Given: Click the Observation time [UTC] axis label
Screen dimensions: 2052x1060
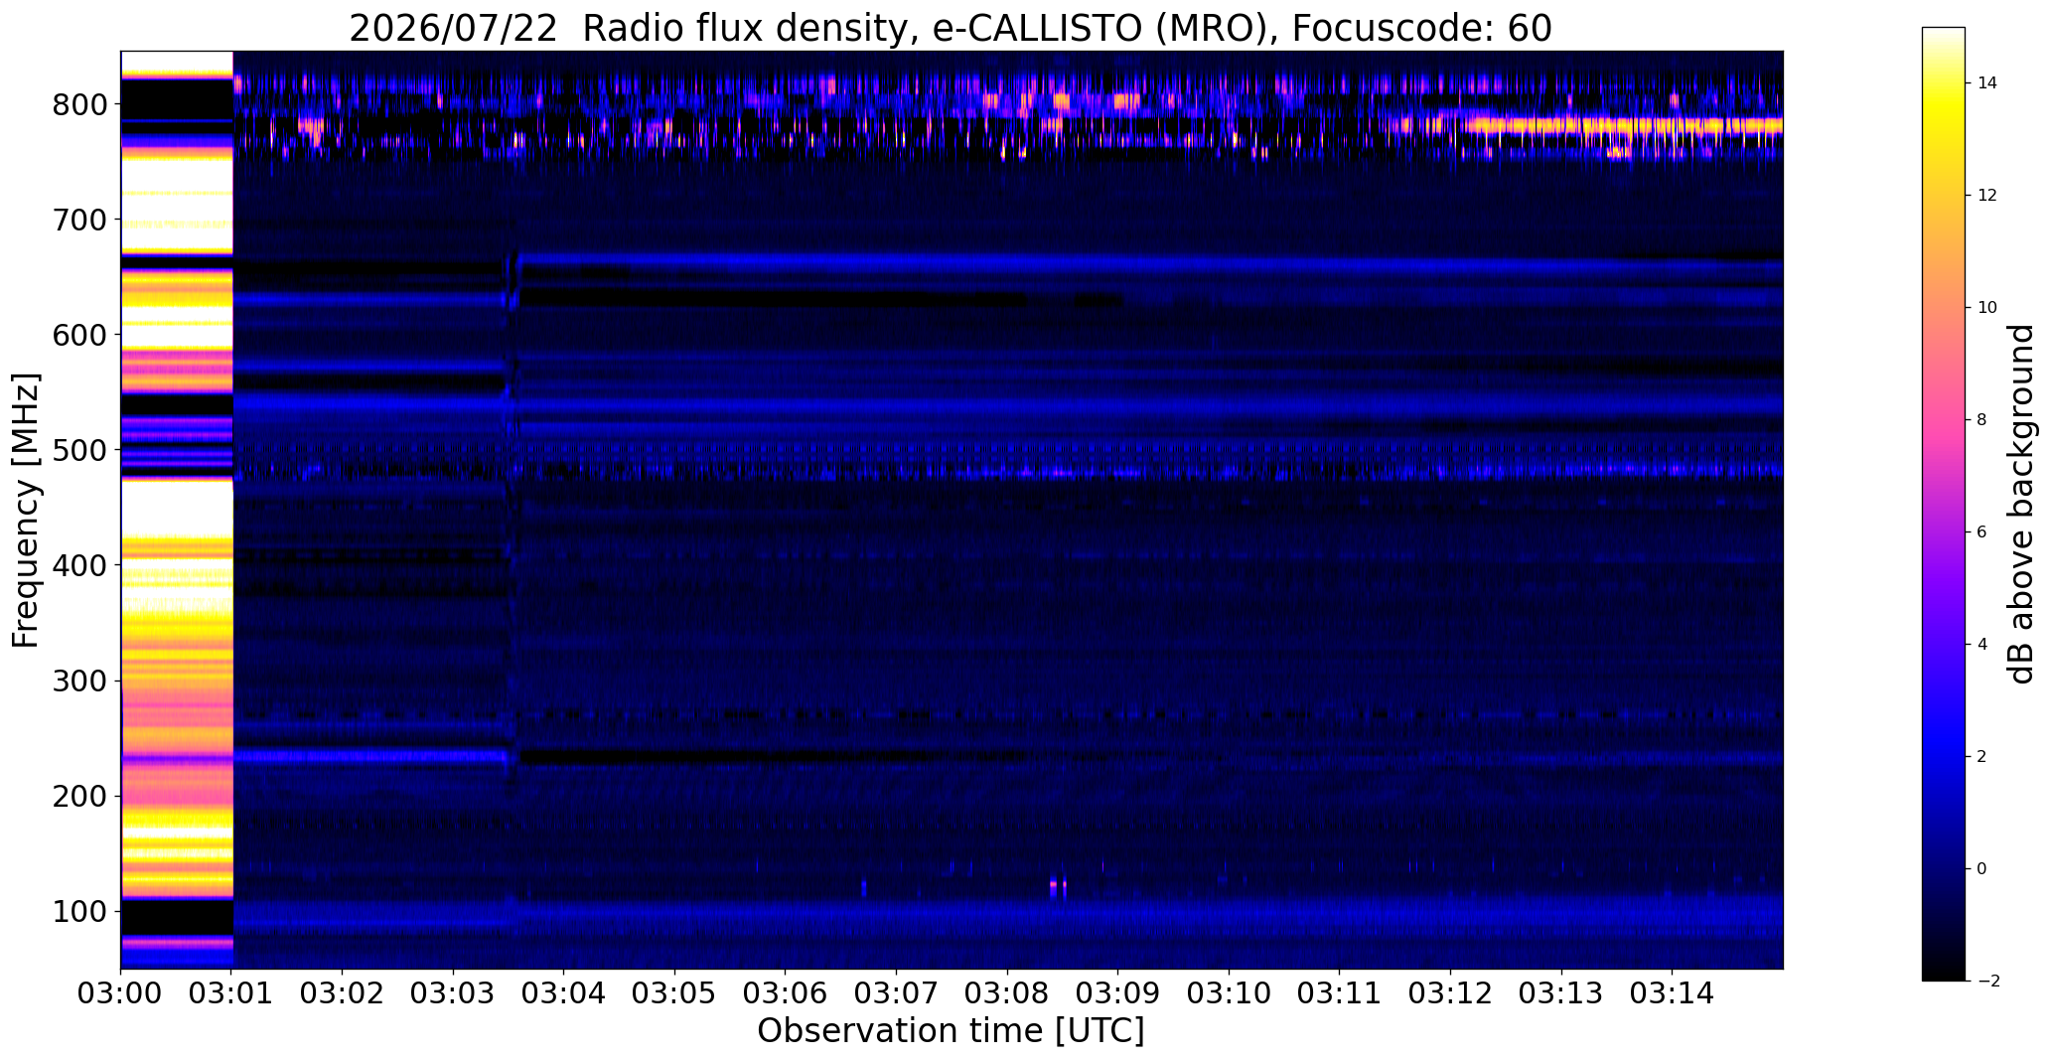Looking at the screenshot, I should pos(951,1031).
